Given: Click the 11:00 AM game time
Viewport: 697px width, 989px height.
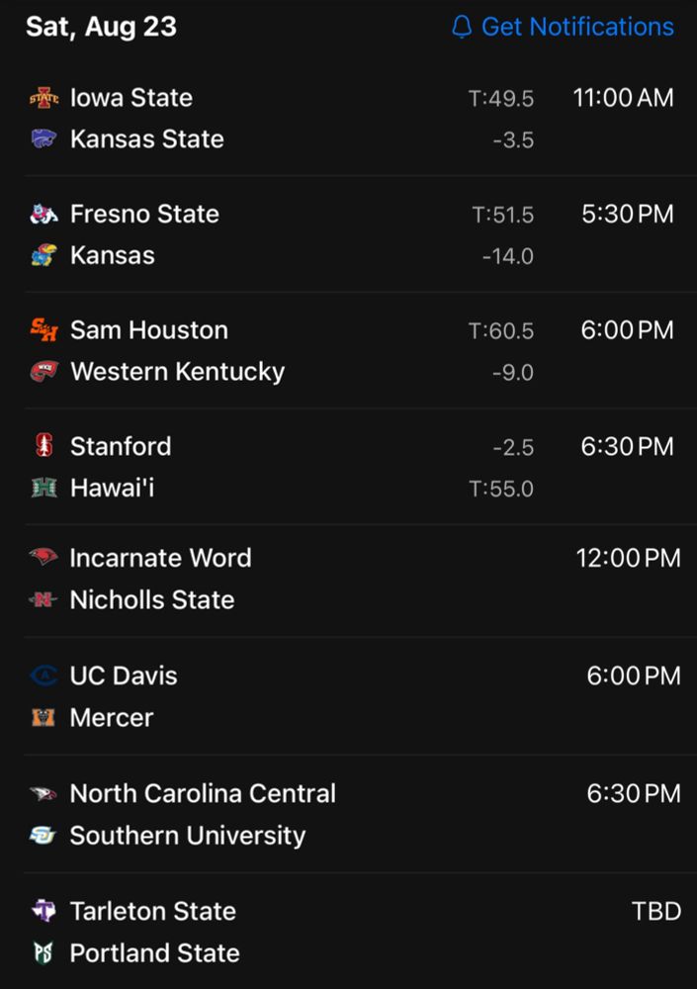Looking at the screenshot, I should [623, 97].
